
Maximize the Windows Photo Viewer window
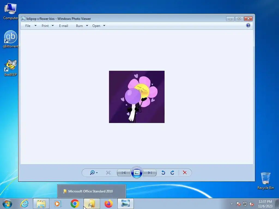tap(239, 19)
